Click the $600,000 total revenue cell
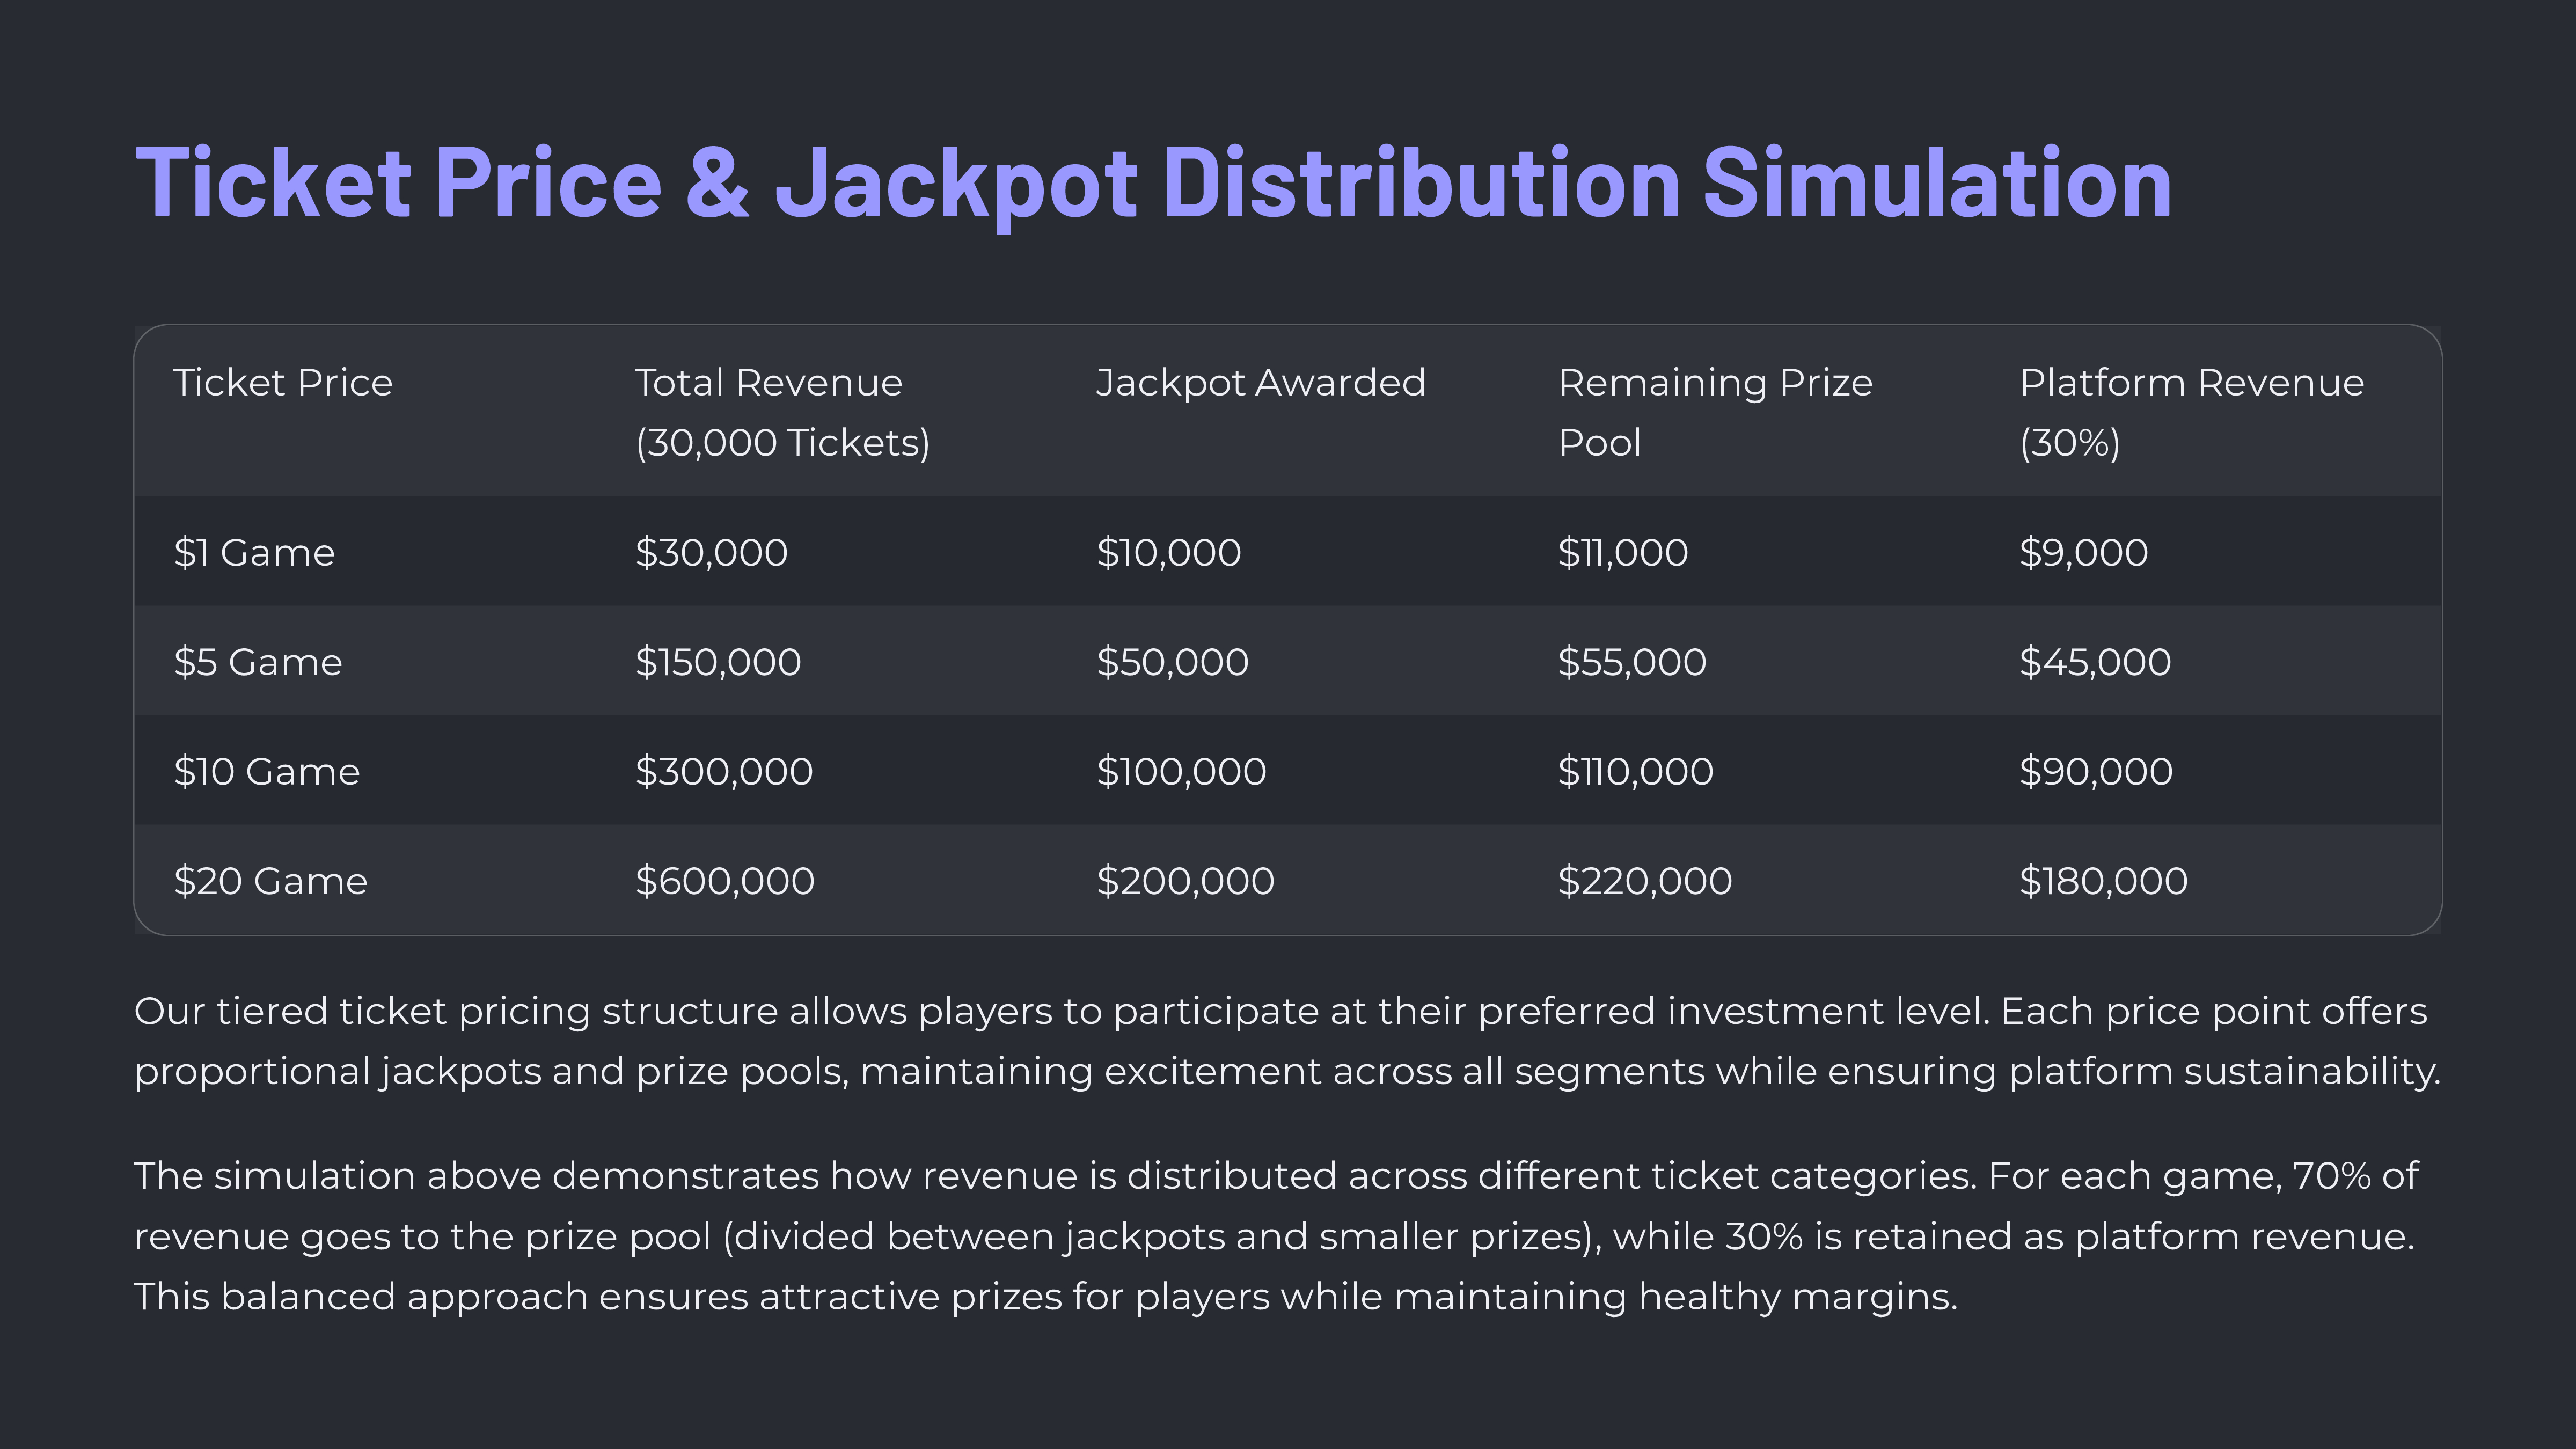2576x1449 pixels. [x=724, y=881]
